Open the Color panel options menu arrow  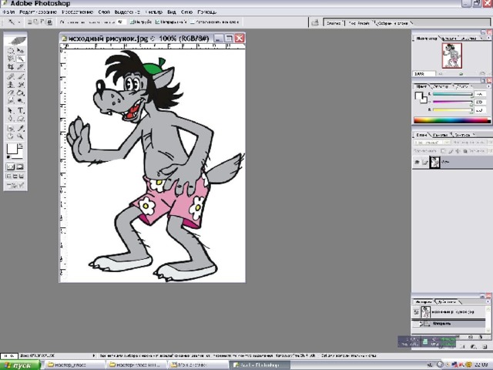(x=489, y=86)
